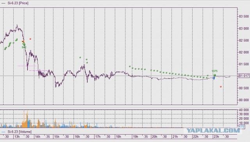
Task: Click the 13h time axis label
Action: click(x=17, y=137)
